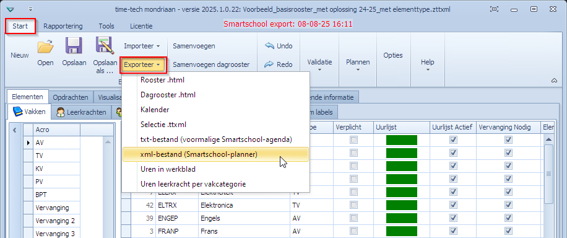Viewport: 567px width, 238px height.
Task: Save using the Opslaan floppy icon
Action: coord(74,46)
